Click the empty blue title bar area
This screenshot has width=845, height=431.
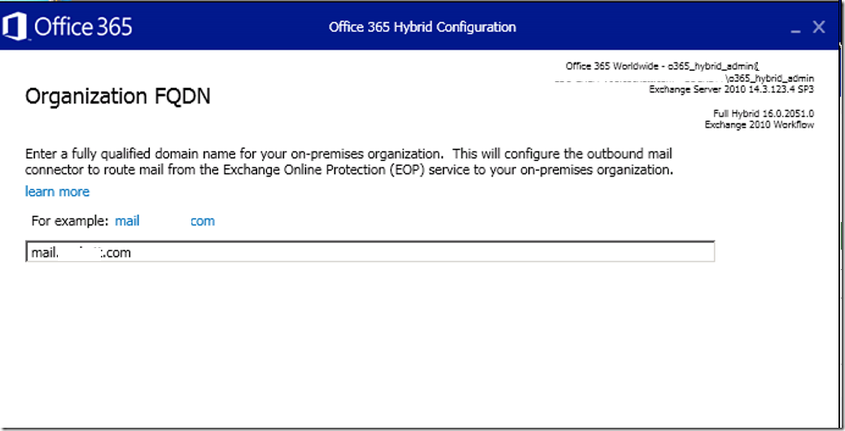pos(646,27)
